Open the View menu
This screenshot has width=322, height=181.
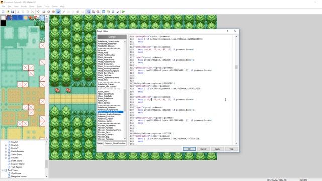click(x=16, y=7)
